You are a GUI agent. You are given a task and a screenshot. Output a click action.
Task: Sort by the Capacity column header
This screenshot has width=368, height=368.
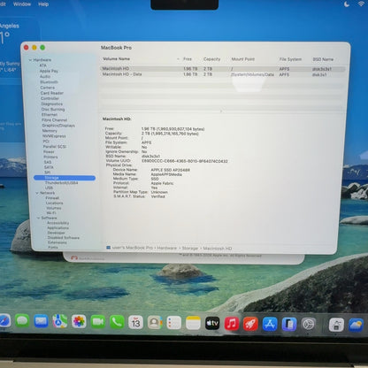point(211,59)
